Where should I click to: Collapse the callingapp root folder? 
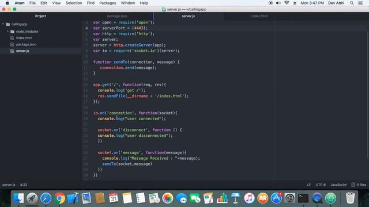pos(3,24)
